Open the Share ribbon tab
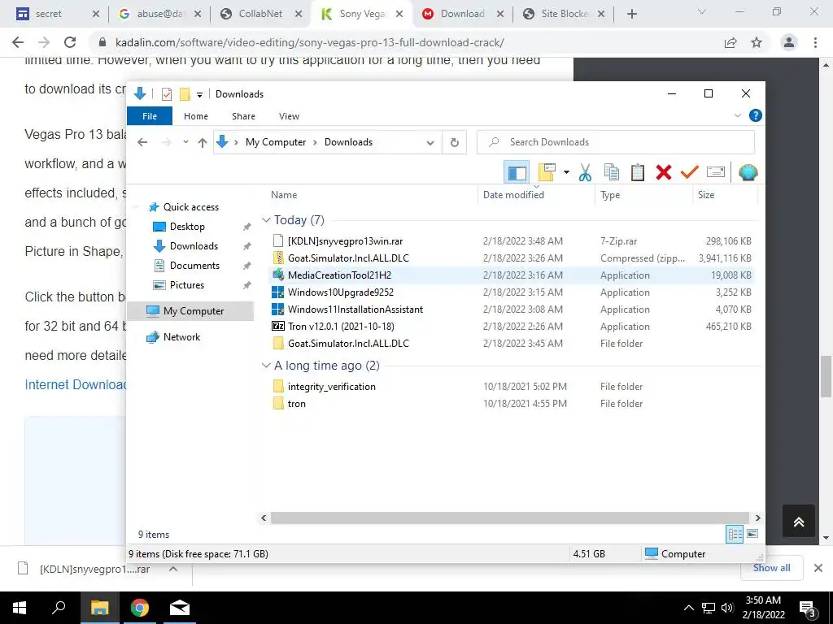Screen dimensions: 833x624 pyautogui.click(x=243, y=115)
